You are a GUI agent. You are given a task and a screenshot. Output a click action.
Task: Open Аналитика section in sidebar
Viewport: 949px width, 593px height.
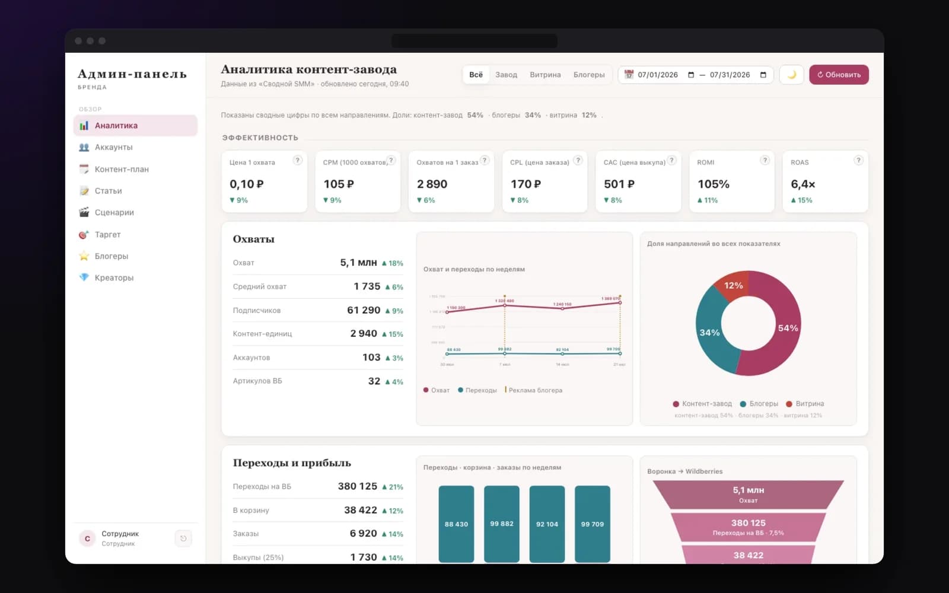pos(135,126)
